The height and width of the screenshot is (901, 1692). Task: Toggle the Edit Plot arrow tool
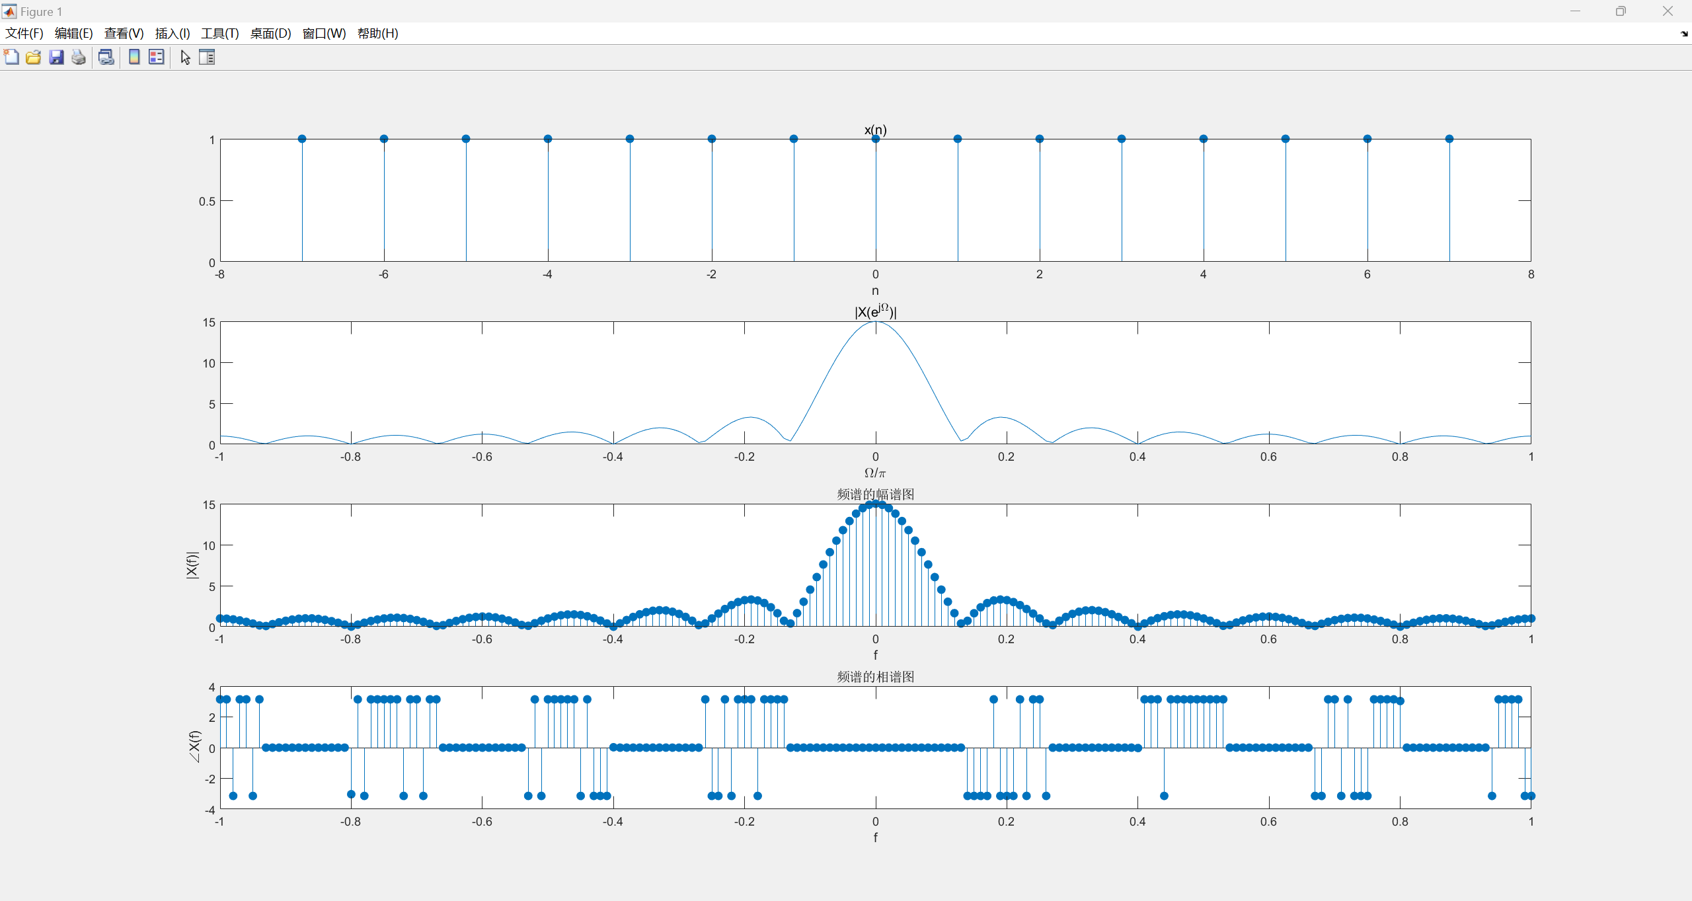click(x=185, y=58)
